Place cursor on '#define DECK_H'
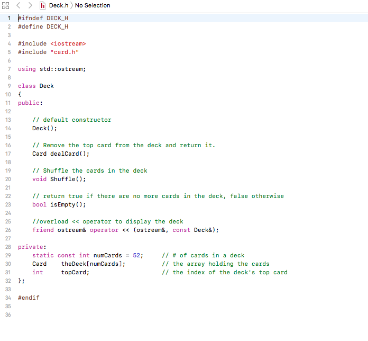368x341 pixels. (x=43, y=26)
